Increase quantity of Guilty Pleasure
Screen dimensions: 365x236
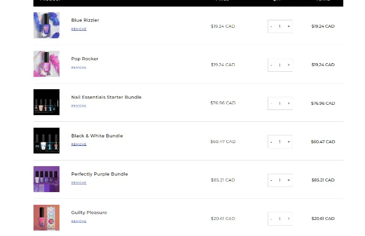click(289, 219)
